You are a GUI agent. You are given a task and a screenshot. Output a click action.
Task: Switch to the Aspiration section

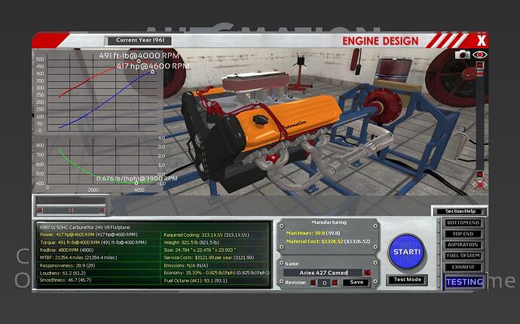click(x=463, y=244)
